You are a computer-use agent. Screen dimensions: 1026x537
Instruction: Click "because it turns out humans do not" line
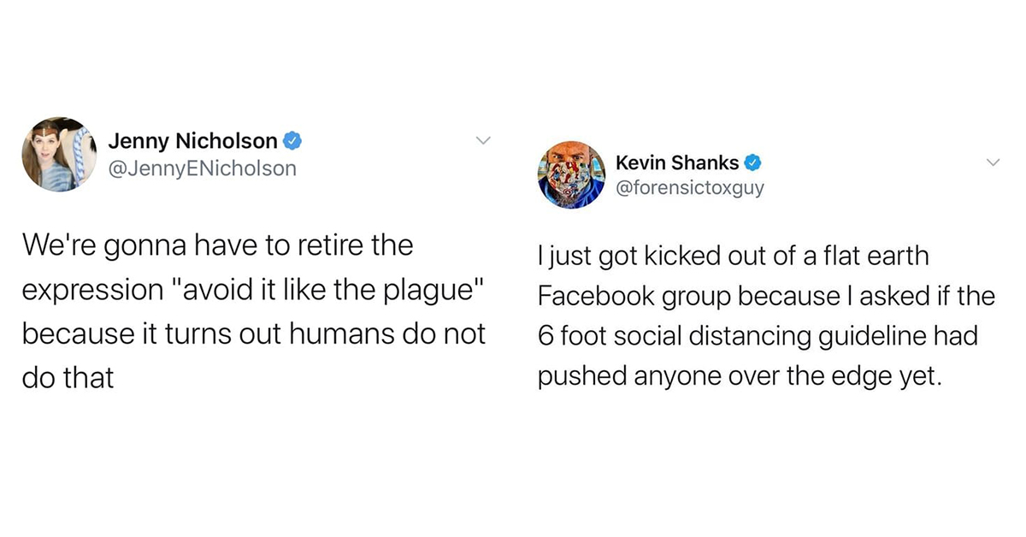tap(253, 333)
